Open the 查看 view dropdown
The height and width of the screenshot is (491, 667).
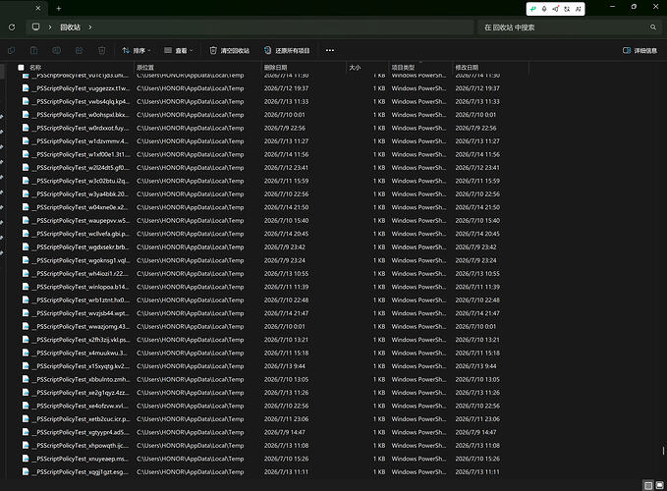(179, 51)
